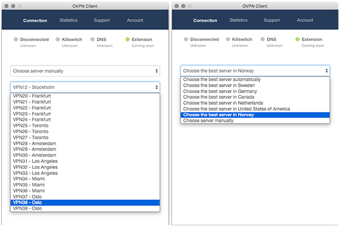Open 'Choose the best server in Norway' combo box
Image resolution: width=339 pixels, height=227 pixels.
255,71
